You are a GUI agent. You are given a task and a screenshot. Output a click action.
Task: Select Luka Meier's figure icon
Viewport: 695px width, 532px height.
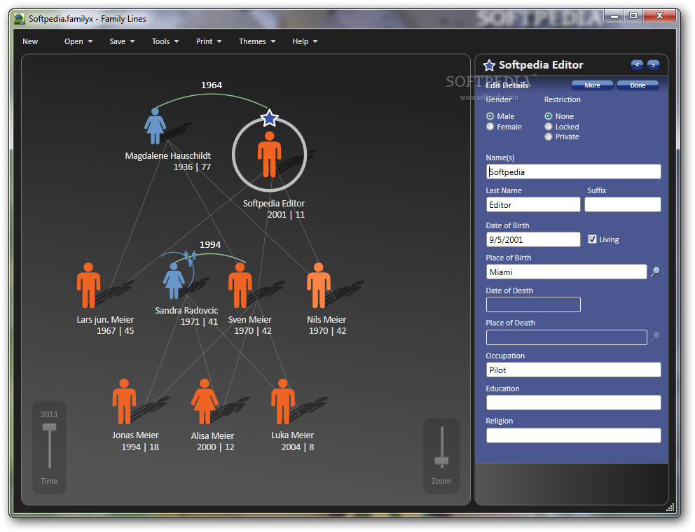(283, 401)
